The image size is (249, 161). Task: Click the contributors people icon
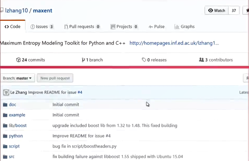click(x=201, y=60)
